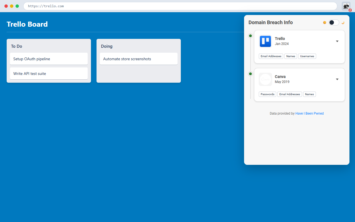Click the Trello breach name
The image size is (355, 222).
(280, 39)
